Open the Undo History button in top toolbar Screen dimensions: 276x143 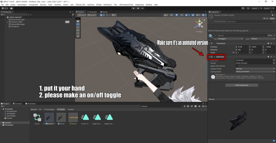pos(243,8)
